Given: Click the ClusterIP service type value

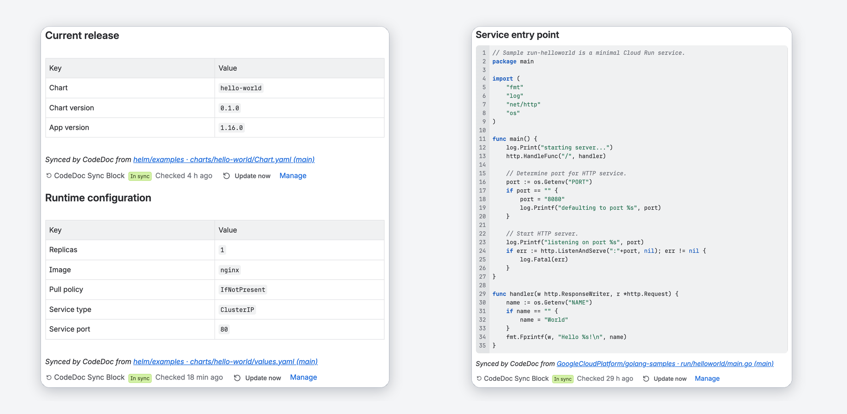Looking at the screenshot, I should tap(237, 310).
